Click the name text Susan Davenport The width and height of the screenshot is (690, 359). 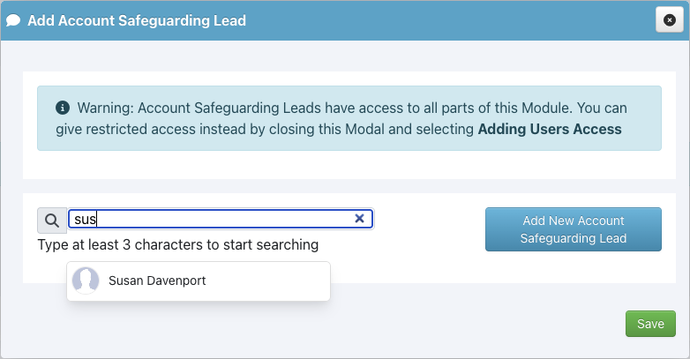pyautogui.click(x=157, y=280)
